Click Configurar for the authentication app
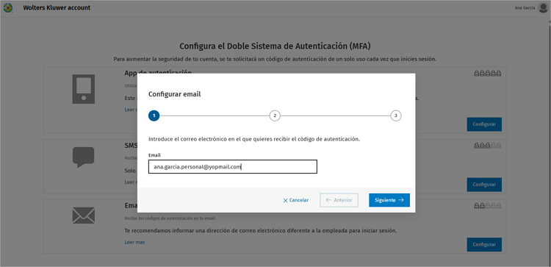The height and width of the screenshot is (267, 551). click(484, 124)
